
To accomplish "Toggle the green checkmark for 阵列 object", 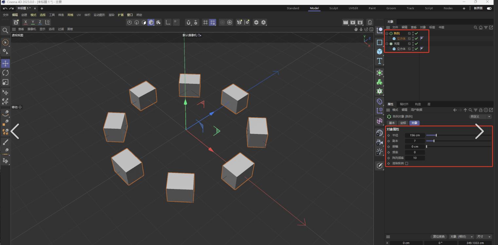I will [x=416, y=33].
